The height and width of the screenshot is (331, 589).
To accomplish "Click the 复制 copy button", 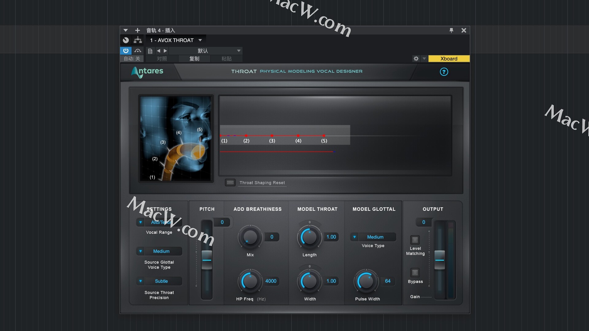I will [194, 59].
